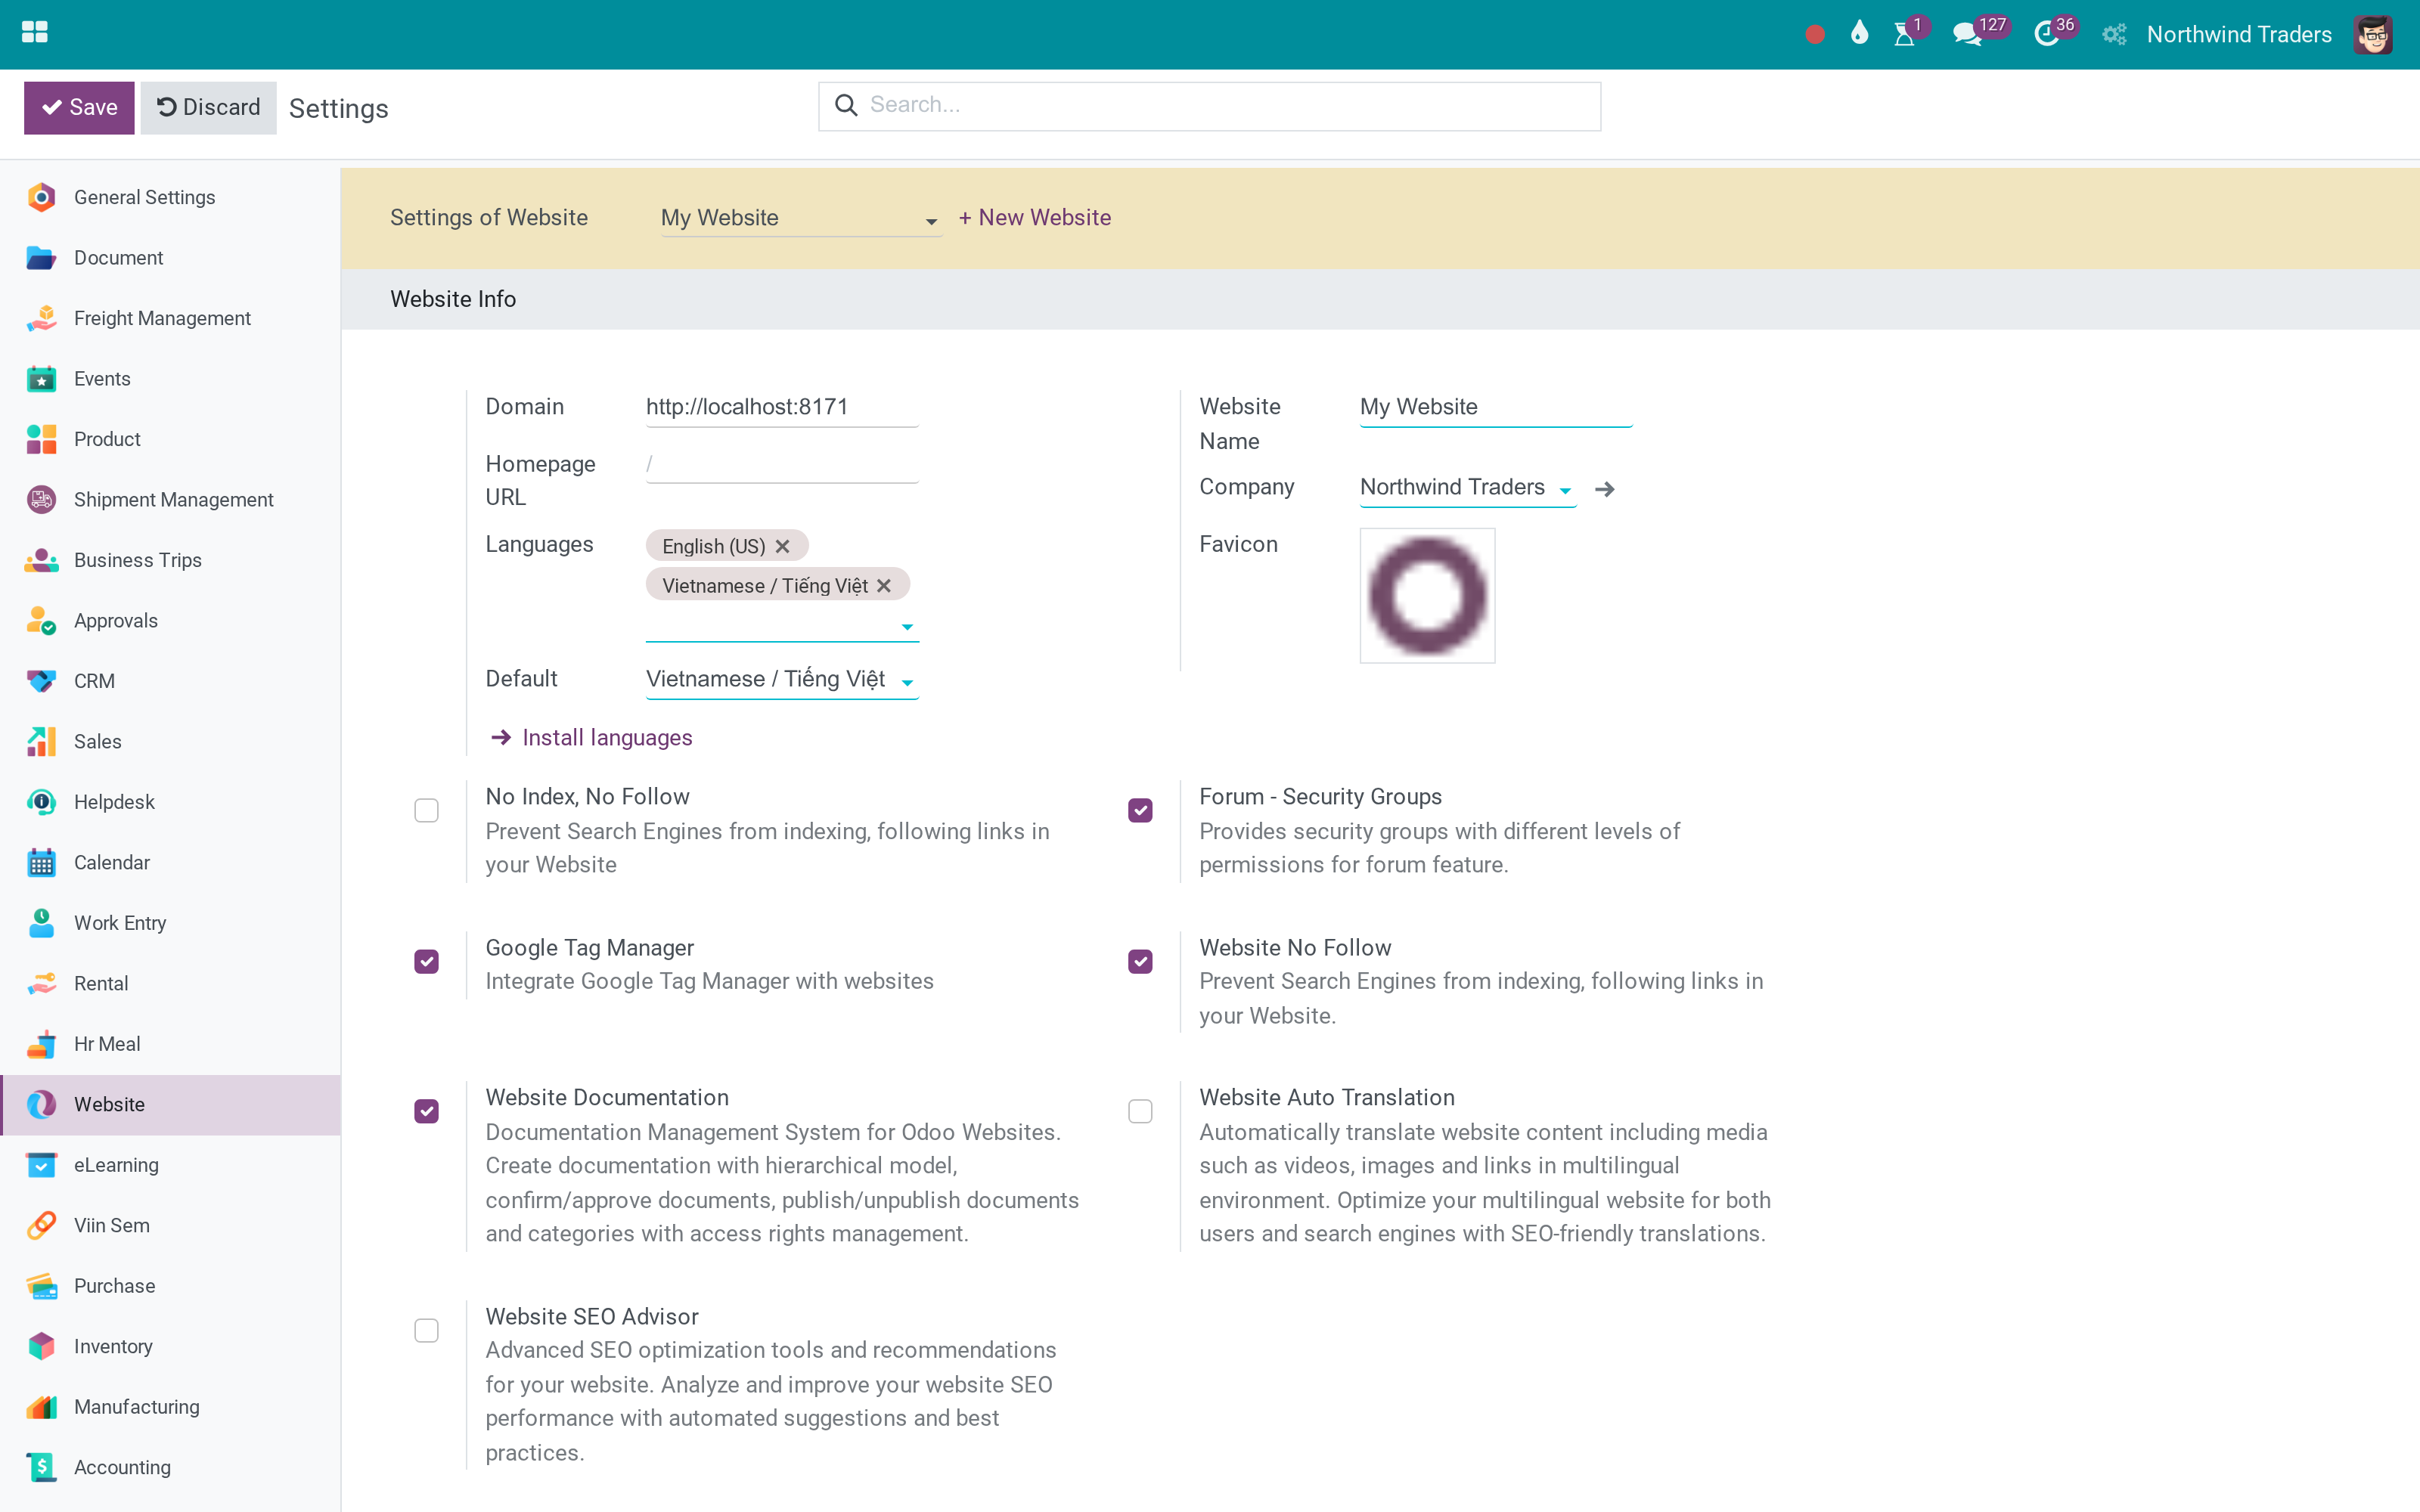Click the Rental icon
This screenshot has width=2420, height=1512.
41,984
